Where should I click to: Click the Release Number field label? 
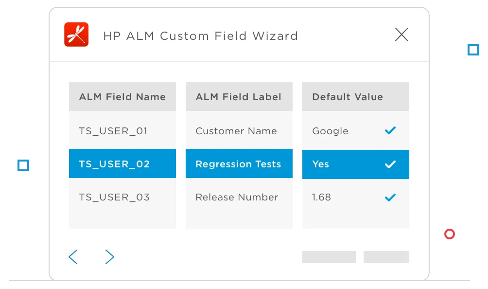tap(237, 197)
